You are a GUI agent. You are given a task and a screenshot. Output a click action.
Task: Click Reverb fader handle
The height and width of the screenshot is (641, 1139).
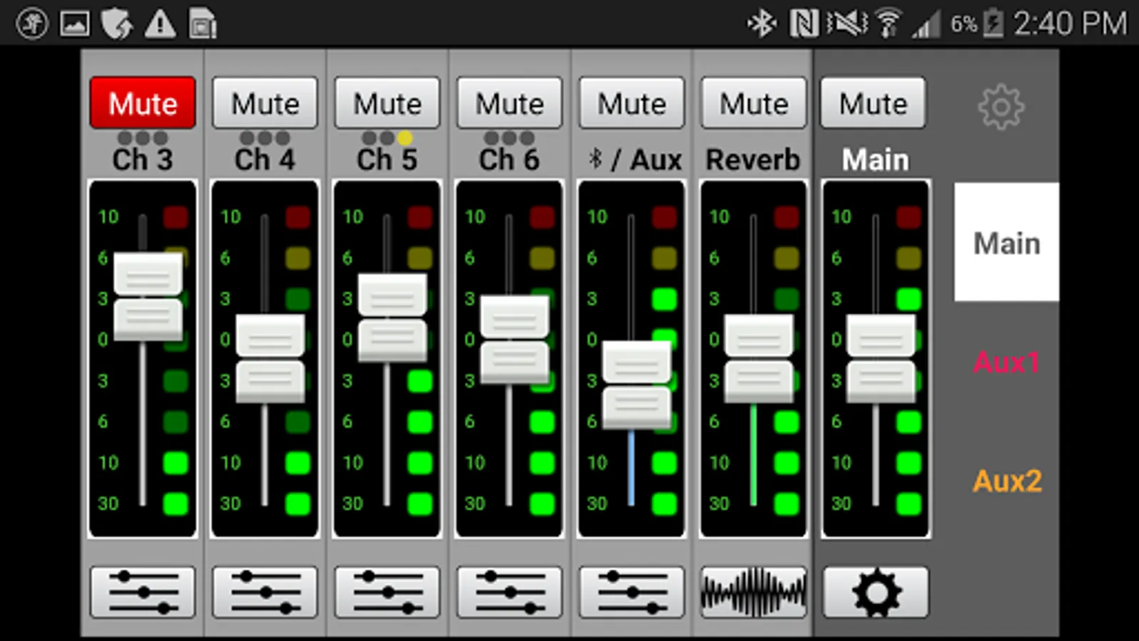click(759, 359)
